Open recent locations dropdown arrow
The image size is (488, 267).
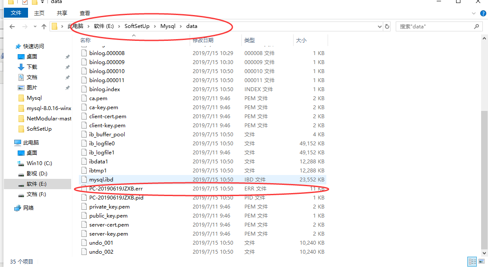[x=35, y=27]
